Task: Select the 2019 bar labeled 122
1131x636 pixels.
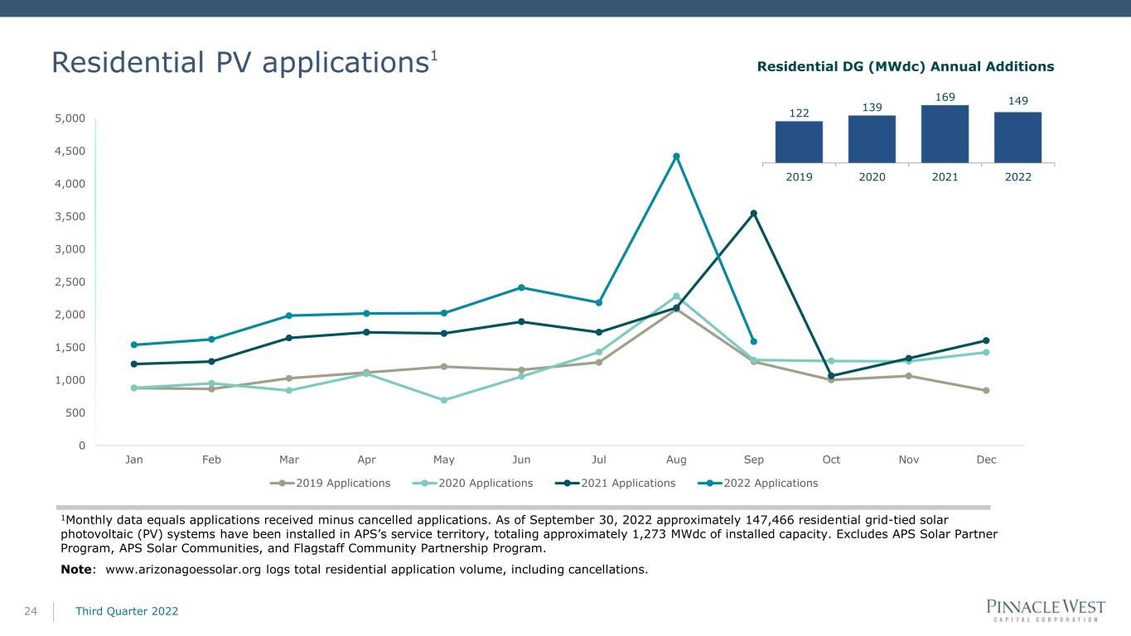Action: (799, 142)
